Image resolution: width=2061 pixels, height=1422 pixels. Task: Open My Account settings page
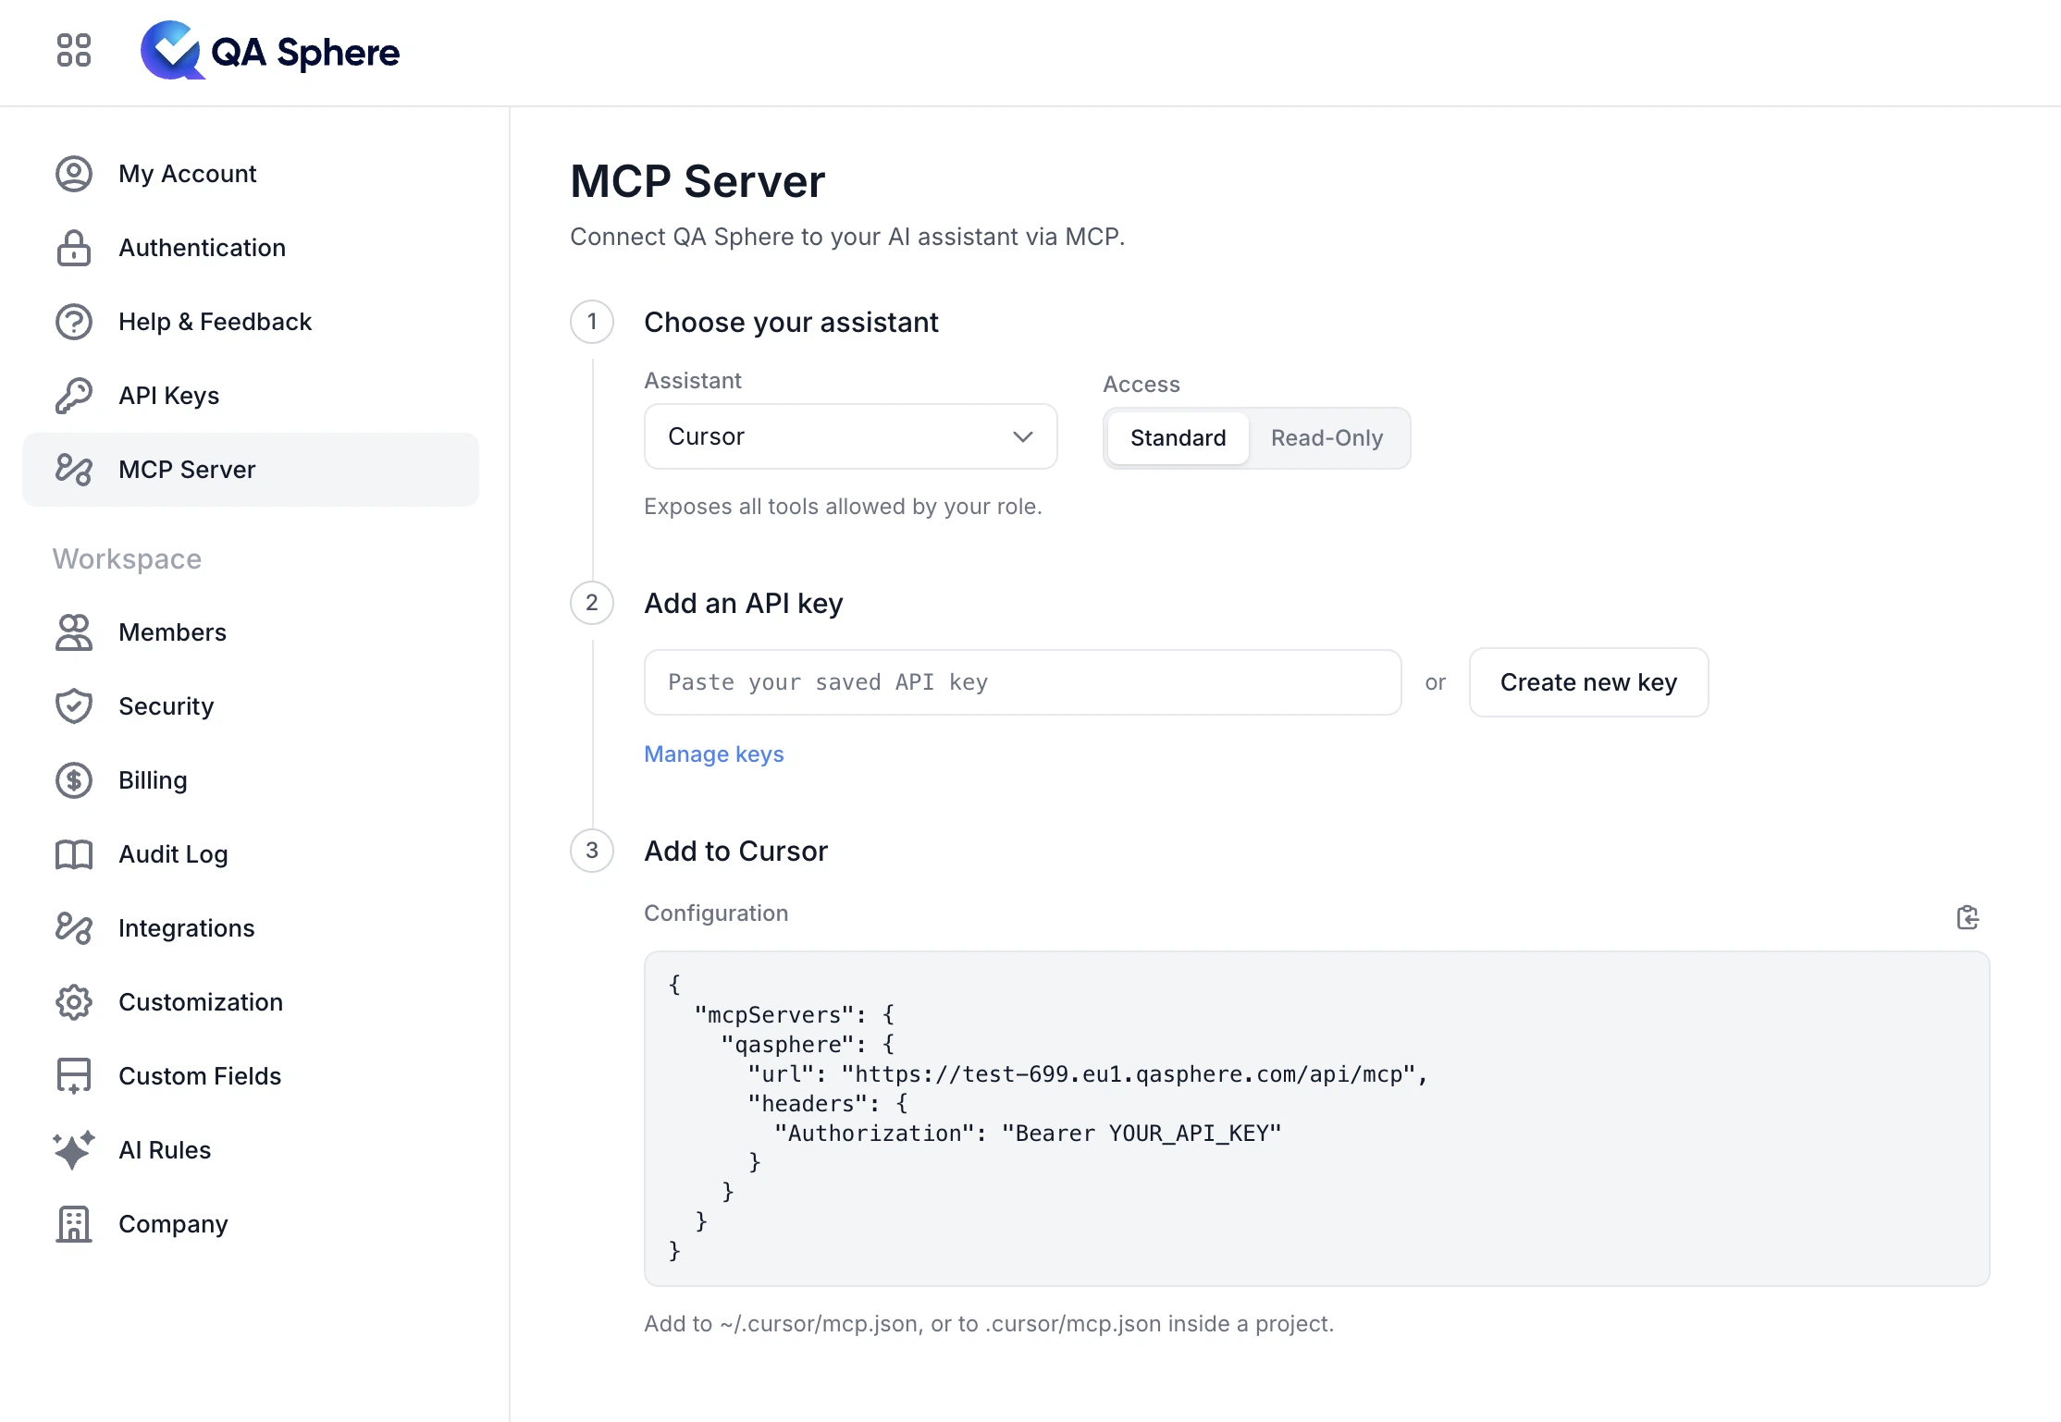(x=251, y=174)
